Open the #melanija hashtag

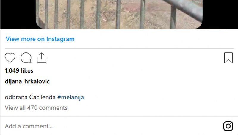71,97
